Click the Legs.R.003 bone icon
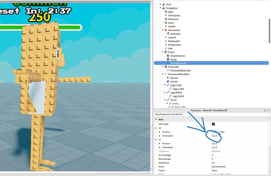The image size is (271, 176). point(168,92)
